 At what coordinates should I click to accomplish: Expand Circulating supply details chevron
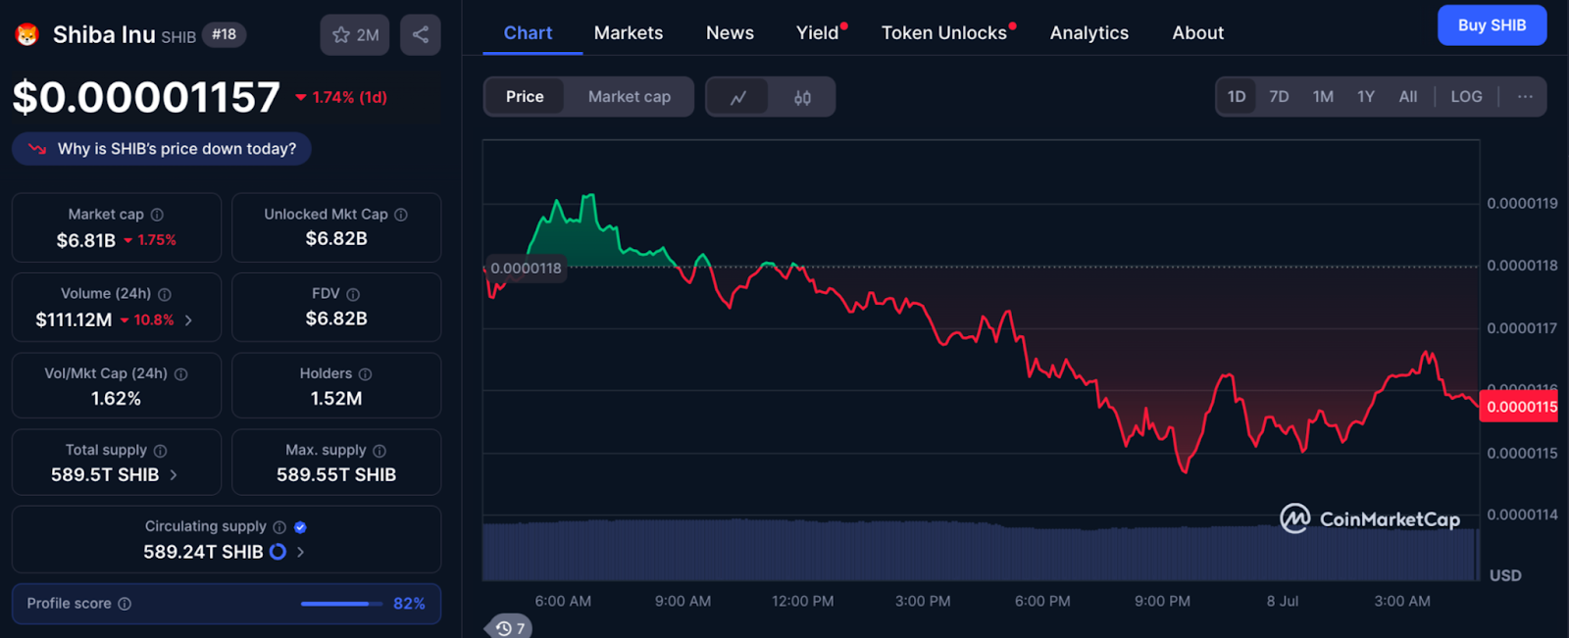300,552
